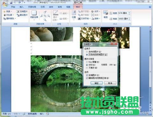Select the 格式 picture tools tab

[78, 7]
